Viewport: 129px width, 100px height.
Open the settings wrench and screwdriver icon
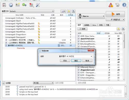click(x=38, y=5)
